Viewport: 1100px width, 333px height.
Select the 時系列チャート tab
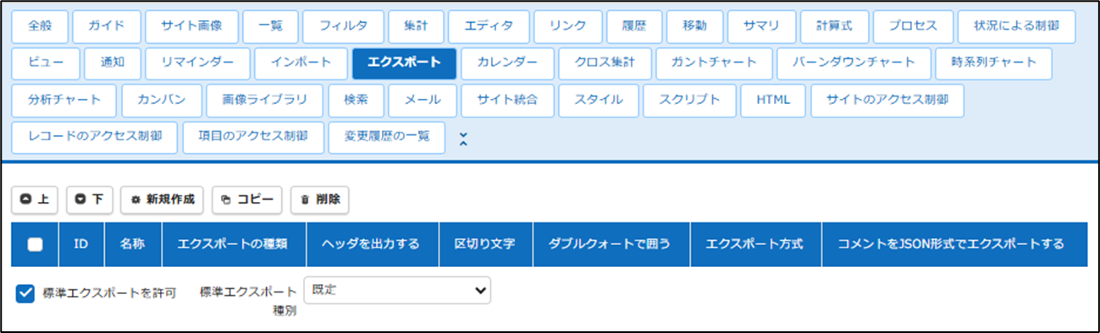993,63
